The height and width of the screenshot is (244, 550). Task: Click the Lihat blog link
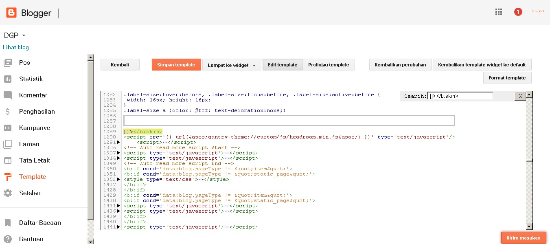tap(16, 47)
